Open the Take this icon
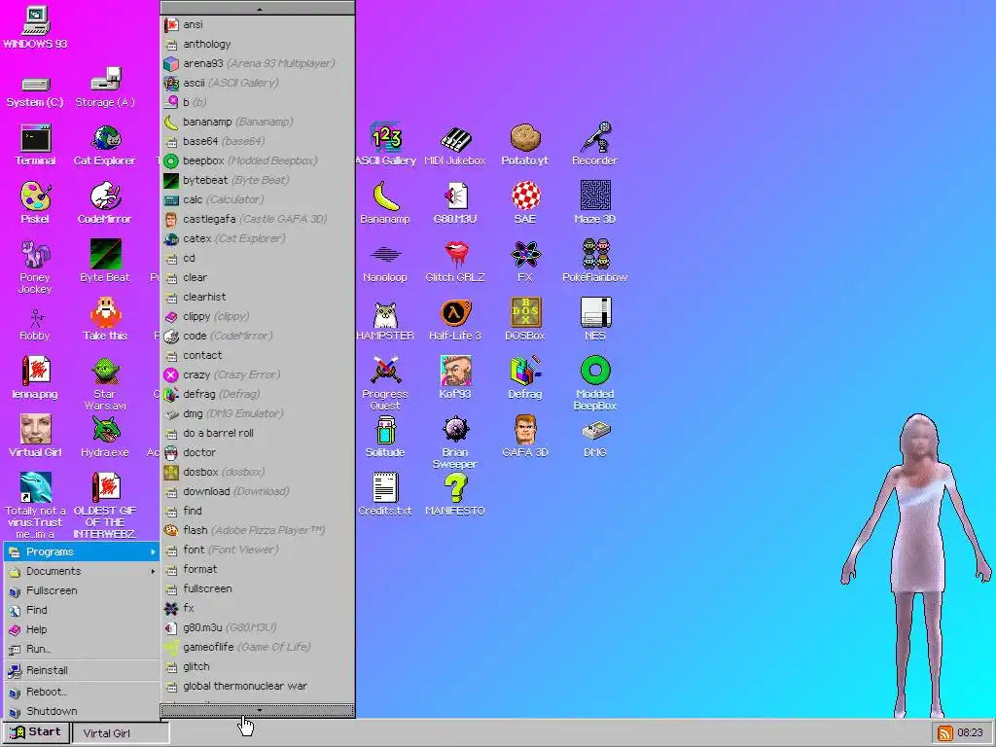 [105, 320]
